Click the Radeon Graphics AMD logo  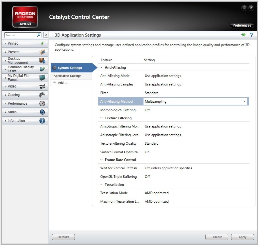pos(25,17)
